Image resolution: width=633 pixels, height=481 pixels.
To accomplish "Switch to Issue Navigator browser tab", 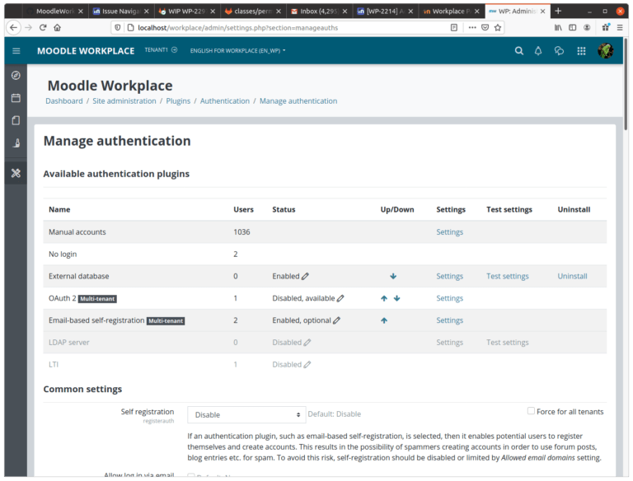I will point(120,12).
